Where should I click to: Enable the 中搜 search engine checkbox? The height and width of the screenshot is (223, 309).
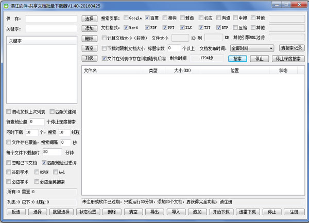[235, 18]
